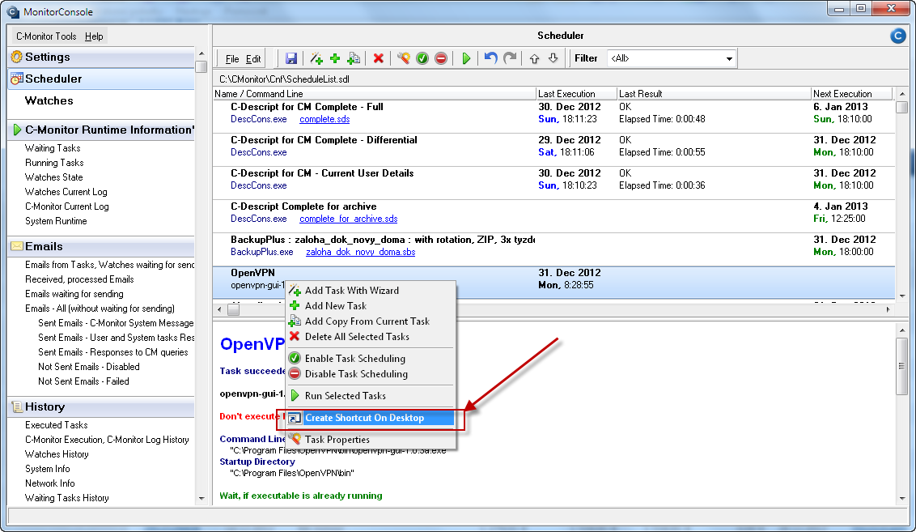
Task: Click the red disable scheduling toolbar icon
Action: coord(441,58)
